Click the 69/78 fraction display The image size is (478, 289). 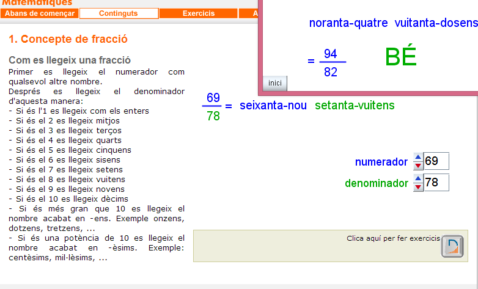coord(213,106)
